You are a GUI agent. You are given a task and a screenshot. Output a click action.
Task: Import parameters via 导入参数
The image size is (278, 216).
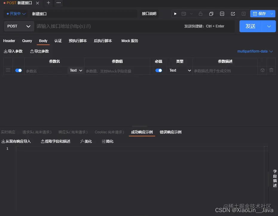13,51
